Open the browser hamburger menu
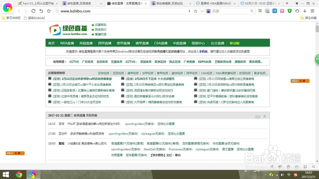Viewport: 319px width, 179px height. (x=312, y=11)
